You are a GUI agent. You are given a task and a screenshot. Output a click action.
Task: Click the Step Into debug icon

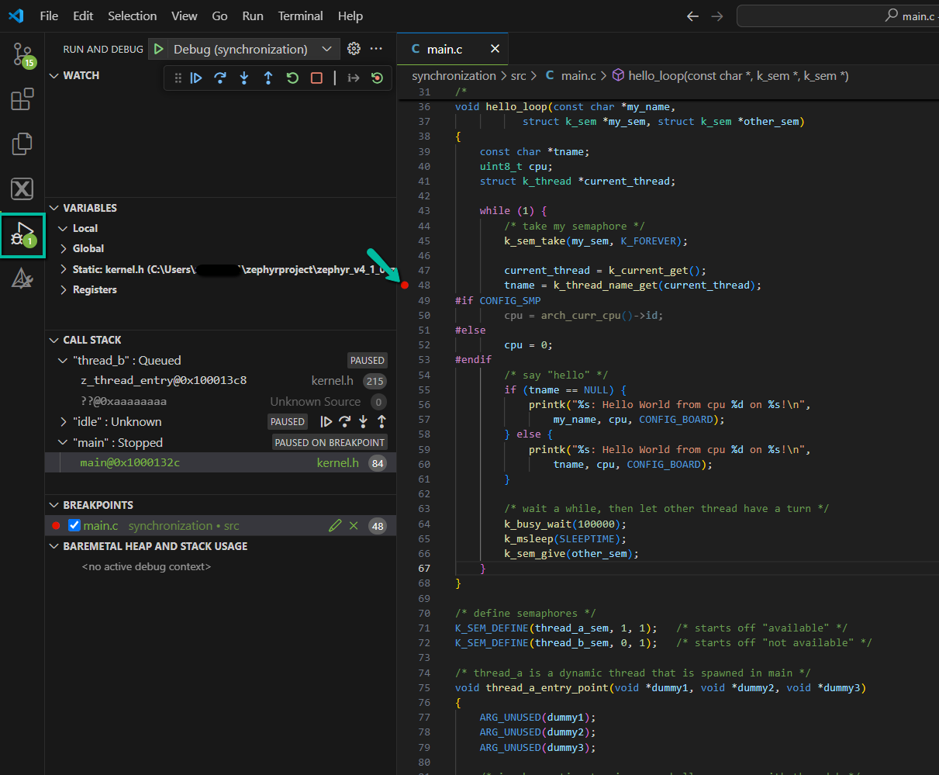click(x=244, y=78)
